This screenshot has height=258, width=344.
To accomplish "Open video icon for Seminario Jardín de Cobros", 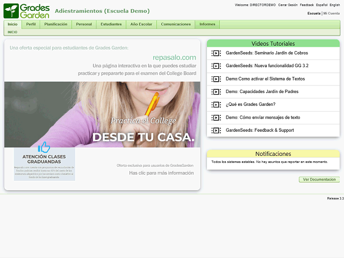I will [216, 53].
